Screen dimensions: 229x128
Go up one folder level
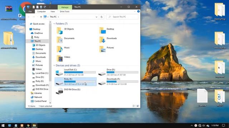41,17
